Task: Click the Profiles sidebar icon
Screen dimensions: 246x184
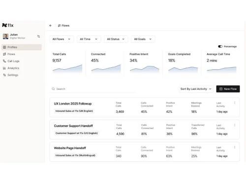Action: 4,47
